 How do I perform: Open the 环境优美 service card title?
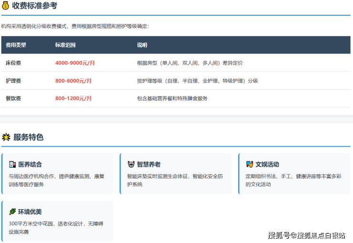click(30, 212)
